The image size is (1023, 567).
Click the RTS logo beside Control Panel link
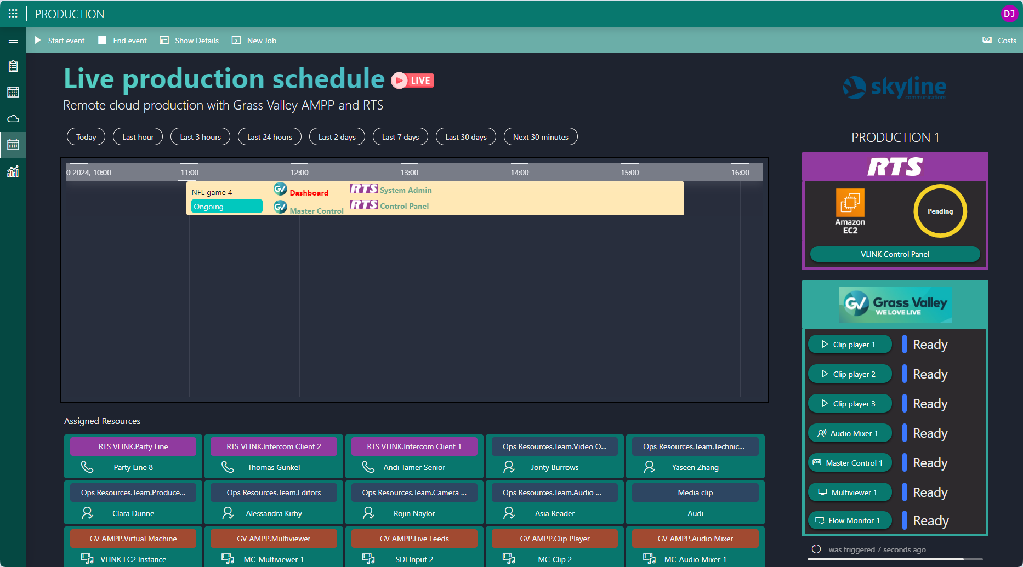click(x=364, y=205)
